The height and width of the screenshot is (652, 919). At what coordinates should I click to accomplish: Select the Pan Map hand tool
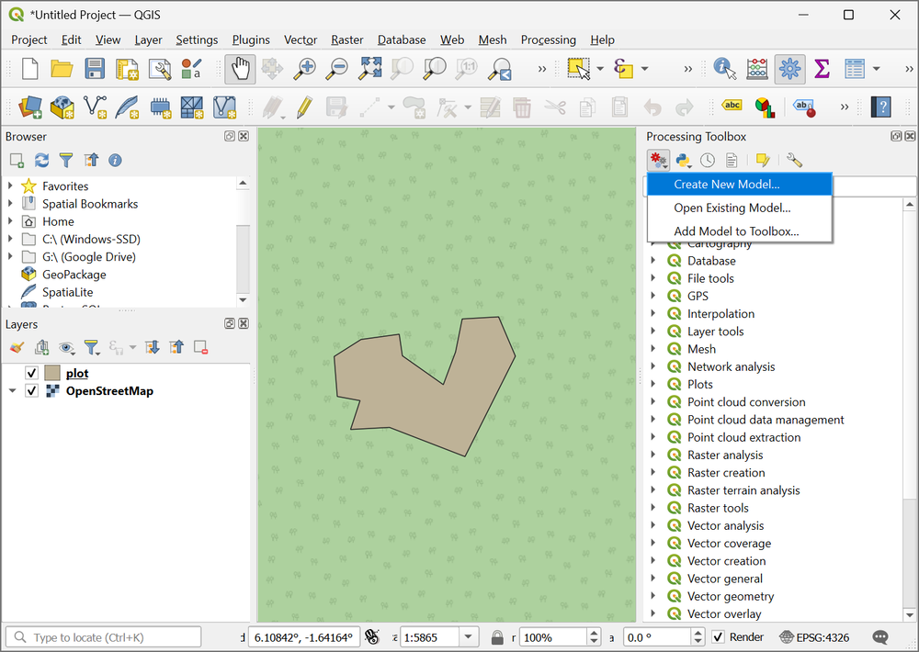(240, 69)
